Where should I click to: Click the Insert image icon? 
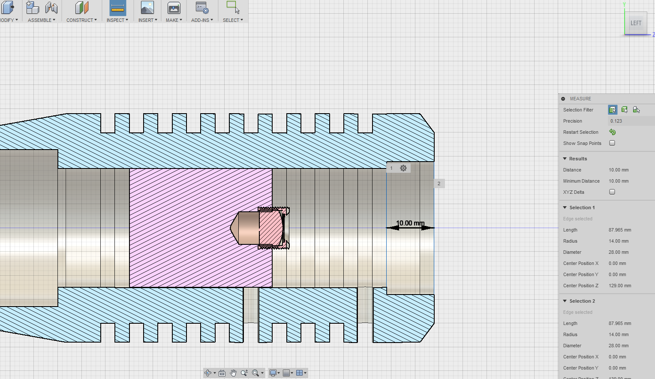point(147,8)
